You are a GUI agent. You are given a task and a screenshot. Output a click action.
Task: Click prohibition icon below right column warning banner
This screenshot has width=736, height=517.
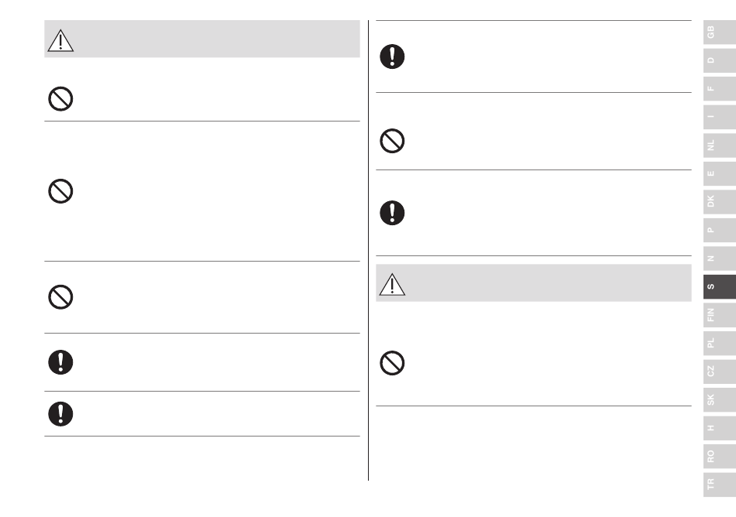pos(392,363)
